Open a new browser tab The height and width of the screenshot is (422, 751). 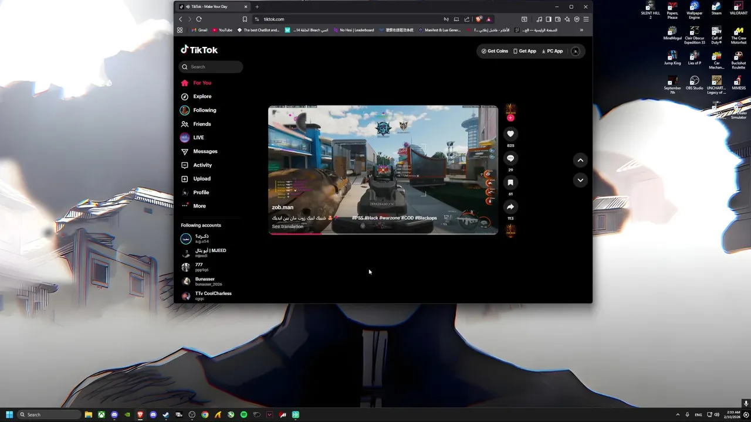point(257,6)
